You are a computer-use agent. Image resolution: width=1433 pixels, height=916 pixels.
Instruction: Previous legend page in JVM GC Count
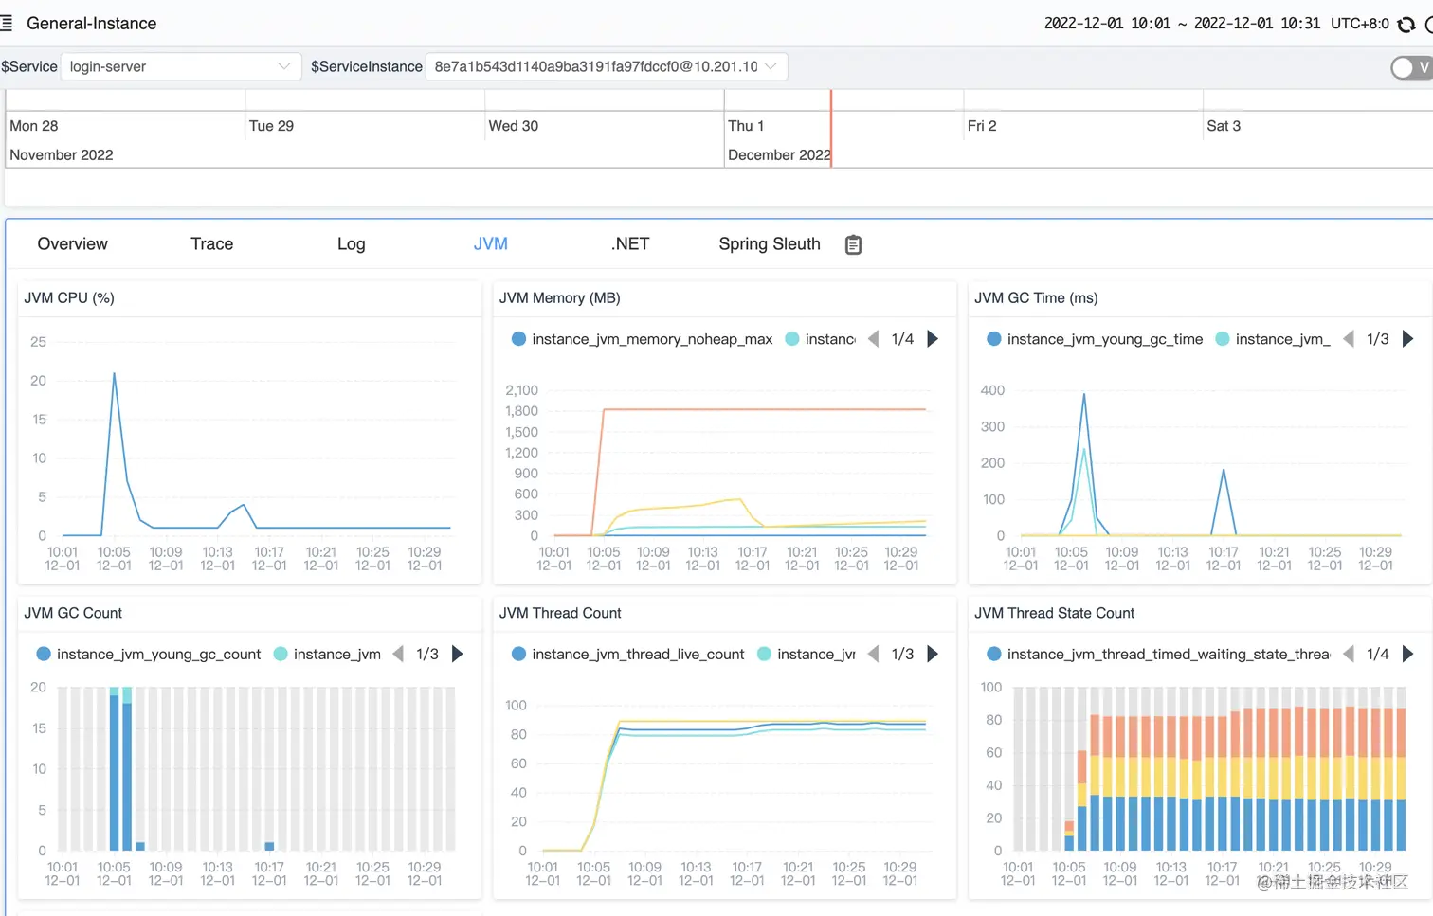398,654
